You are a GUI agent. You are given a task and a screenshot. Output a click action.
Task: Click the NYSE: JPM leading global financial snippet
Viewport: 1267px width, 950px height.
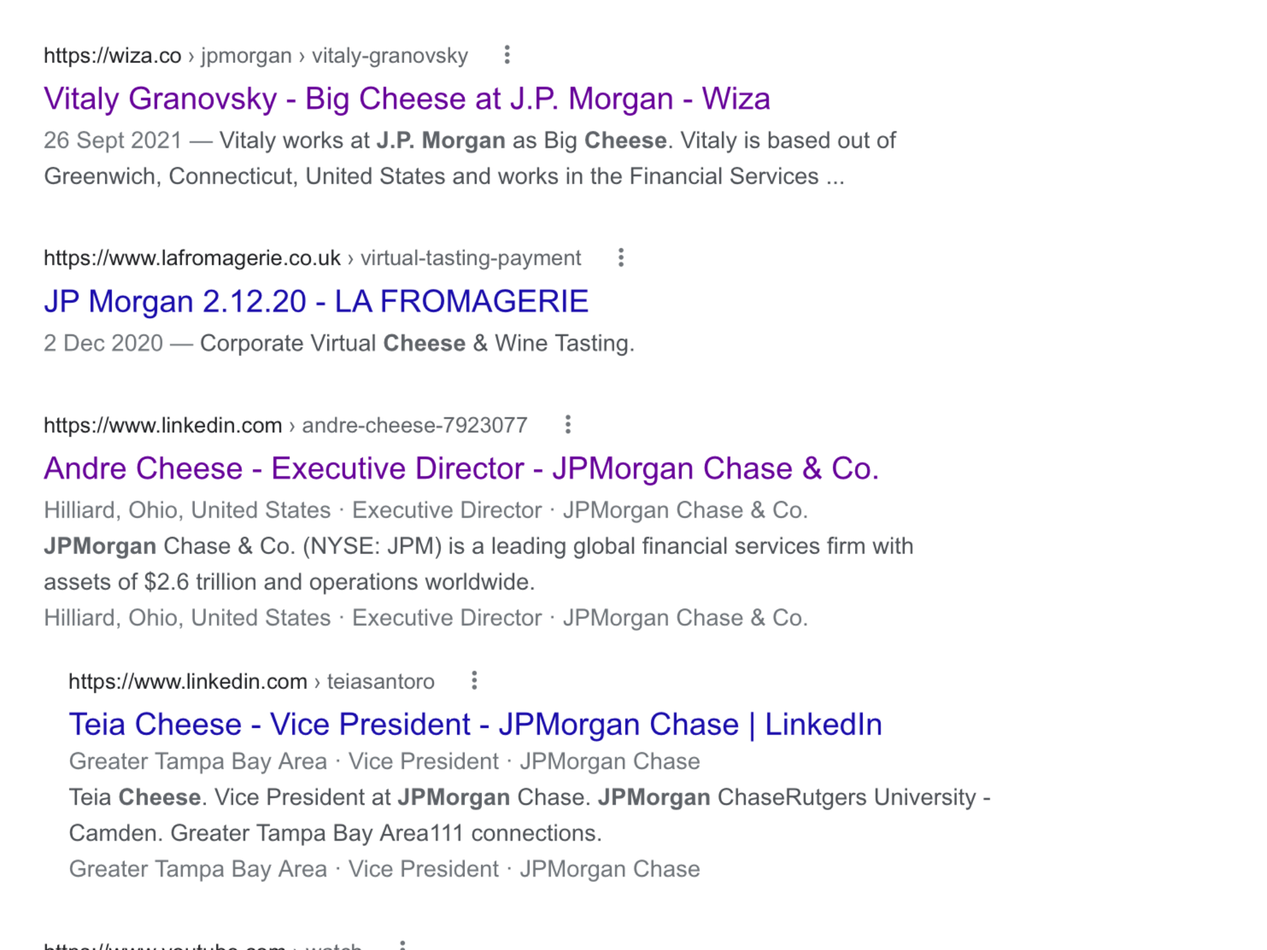(x=478, y=564)
